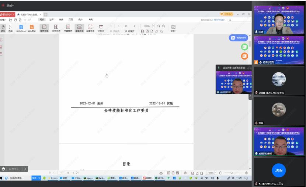Image resolution: width=306 pixels, height=187 pixels.
Task: Select the hand grab tool (抓手)
Action: point(3,28)
